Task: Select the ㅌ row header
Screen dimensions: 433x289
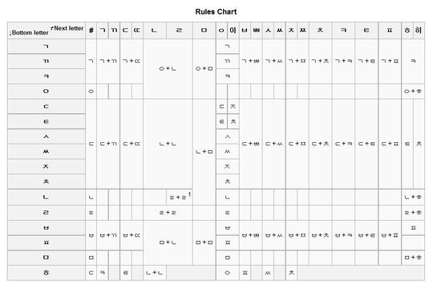Action: (x=47, y=122)
